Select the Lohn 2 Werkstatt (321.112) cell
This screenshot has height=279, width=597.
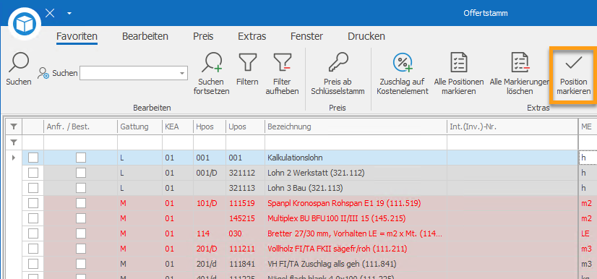[x=356, y=173]
